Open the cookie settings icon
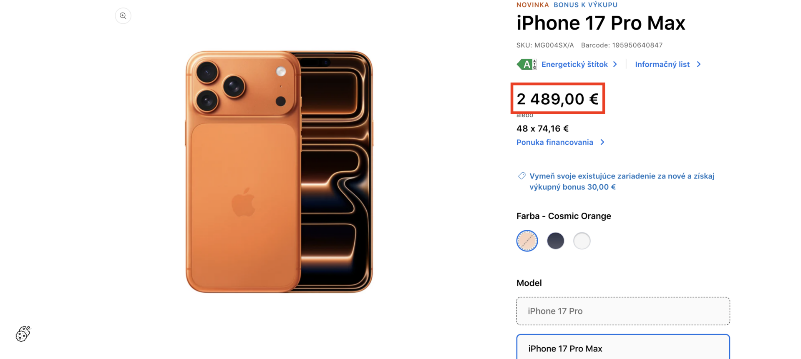This screenshot has height=359, width=801. (x=23, y=334)
